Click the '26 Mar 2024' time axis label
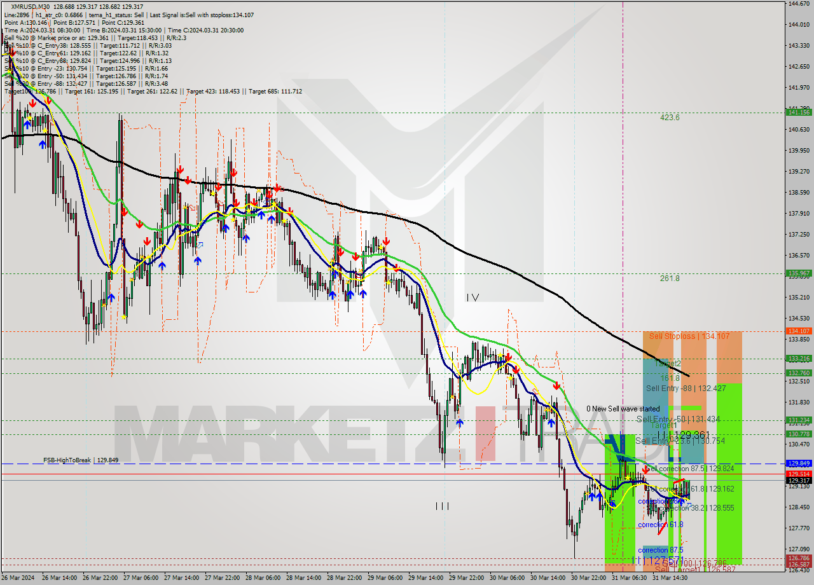The image size is (814, 585). [x=18, y=579]
